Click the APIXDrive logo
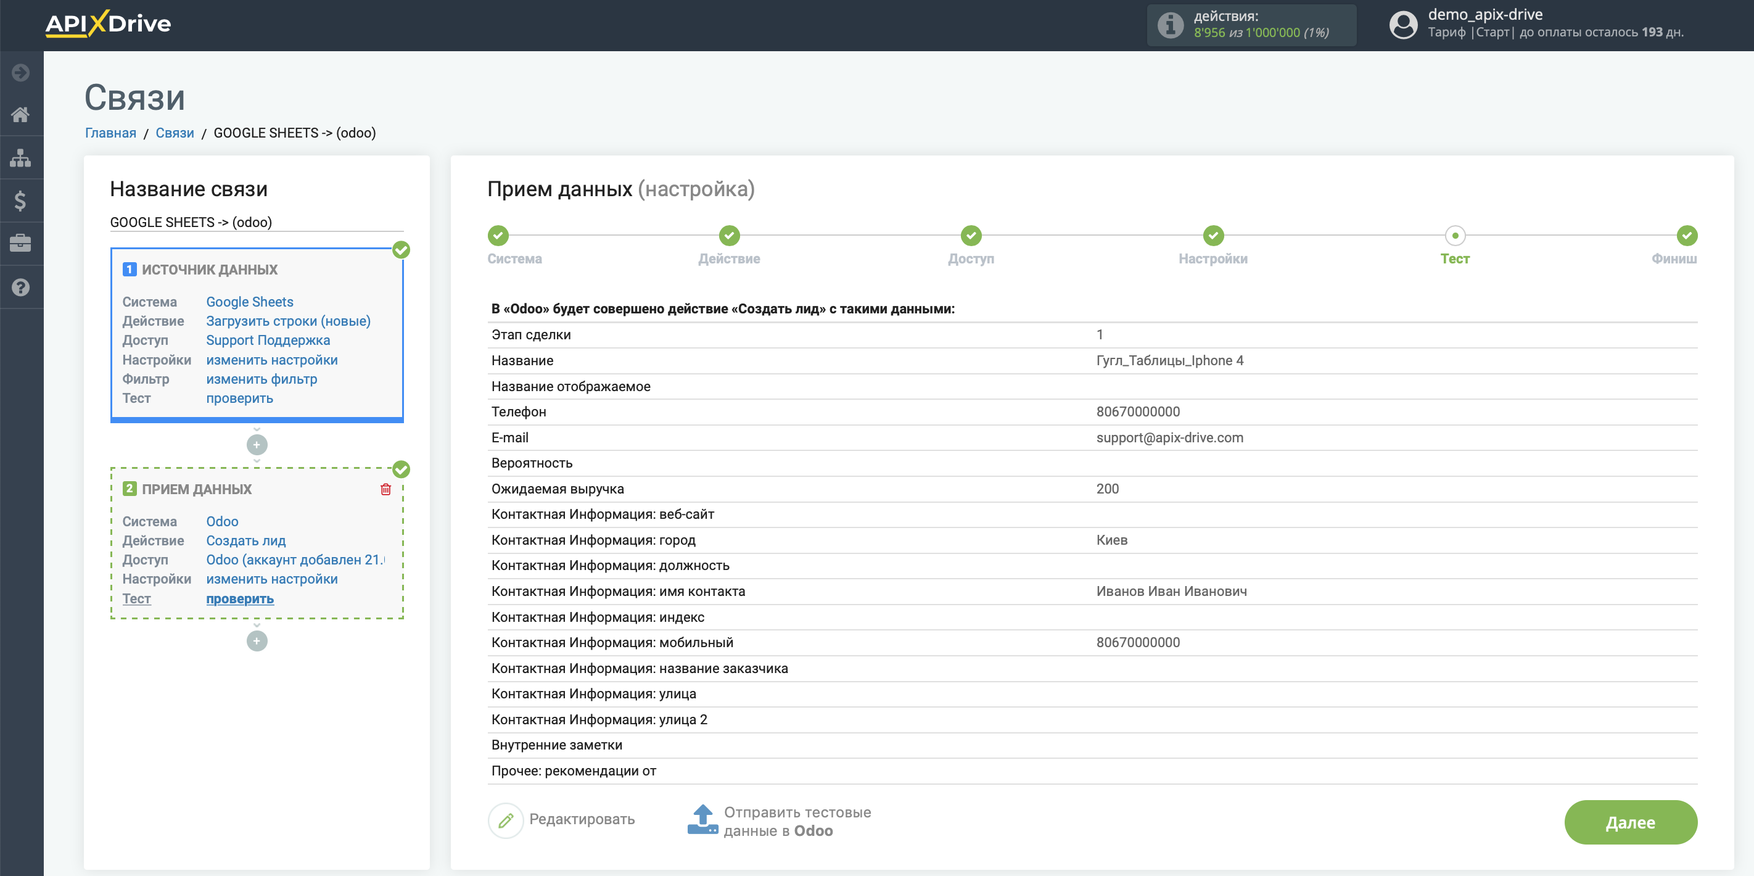 [x=107, y=24]
